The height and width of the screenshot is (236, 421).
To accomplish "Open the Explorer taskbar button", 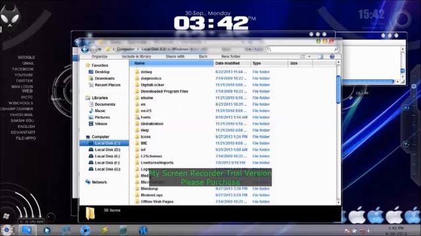I will point(27,230).
